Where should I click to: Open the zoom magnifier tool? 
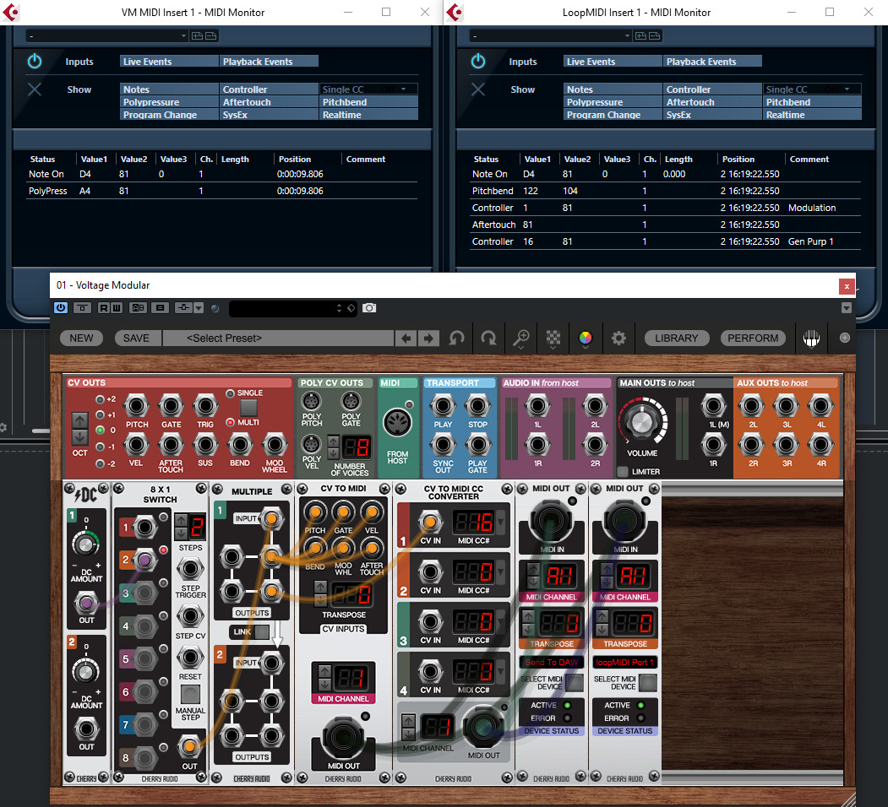(x=520, y=339)
